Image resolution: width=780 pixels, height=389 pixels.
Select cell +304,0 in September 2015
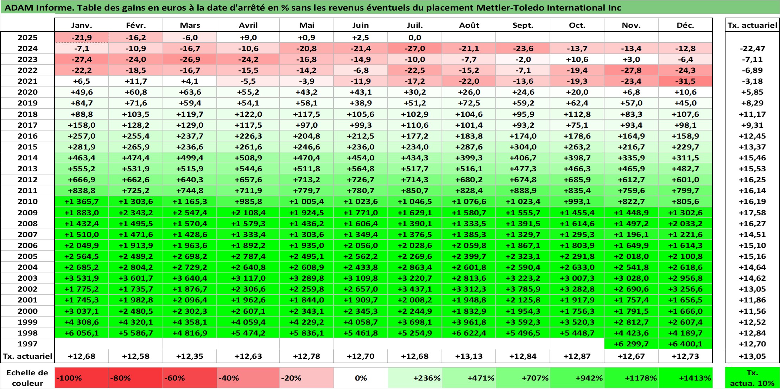pyautogui.click(x=523, y=147)
